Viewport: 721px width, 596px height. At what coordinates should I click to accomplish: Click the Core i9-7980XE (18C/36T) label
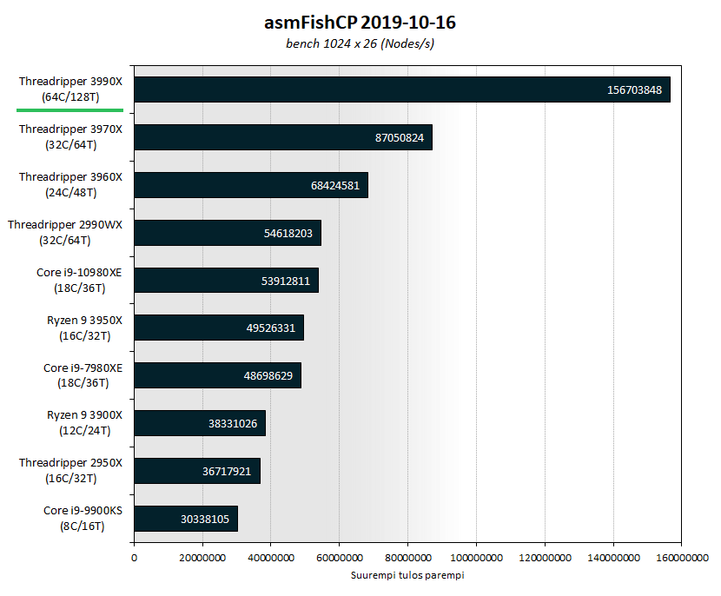click(x=83, y=375)
